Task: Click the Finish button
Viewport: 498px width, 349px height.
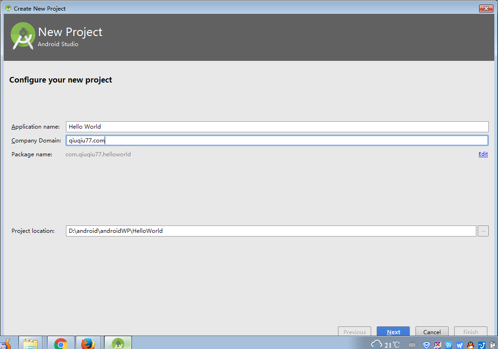Action: pos(471,331)
